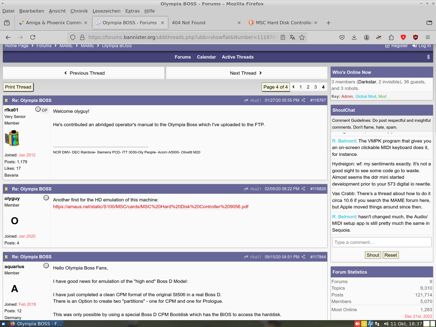The image size is (436, 327).
Task: Reload the current page
Action: point(33,37)
